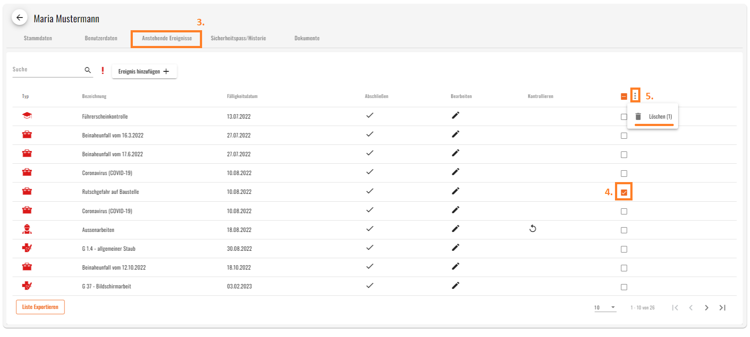The image size is (750, 337).
Task: Uncheck the Rutschgefahr auf Baustelle checkbox
Action: tap(624, 193)
